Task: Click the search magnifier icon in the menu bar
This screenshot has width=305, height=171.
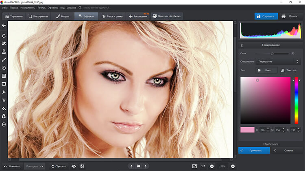Action: point(80,8)
